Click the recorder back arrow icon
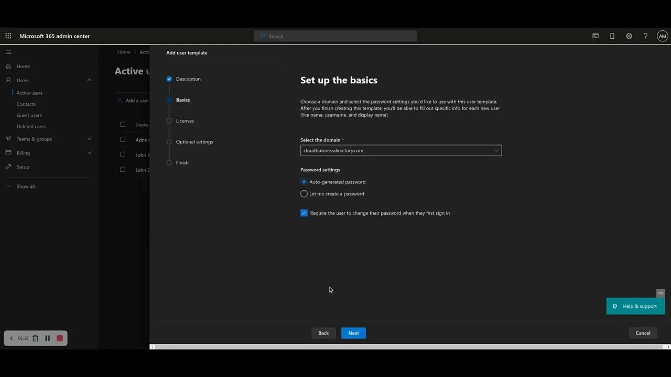The image size is (671, 377). pos(12,338)
